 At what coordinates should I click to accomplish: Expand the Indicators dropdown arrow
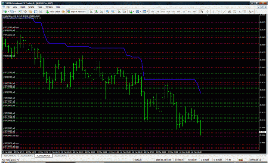(133, 12)
